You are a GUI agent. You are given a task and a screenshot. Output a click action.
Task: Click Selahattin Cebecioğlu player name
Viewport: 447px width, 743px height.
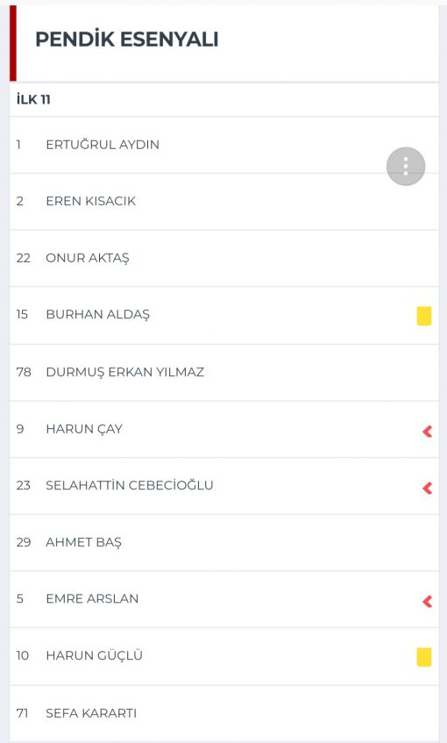(x=129, y=485)
